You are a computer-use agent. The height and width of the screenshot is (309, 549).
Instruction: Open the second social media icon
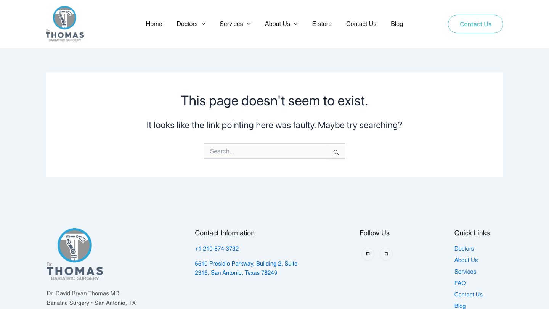386,254
